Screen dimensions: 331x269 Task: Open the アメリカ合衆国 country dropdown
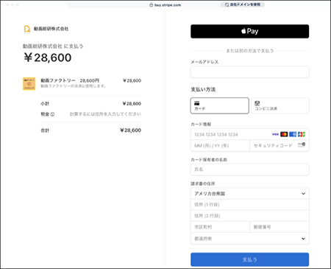coord(249,194)
